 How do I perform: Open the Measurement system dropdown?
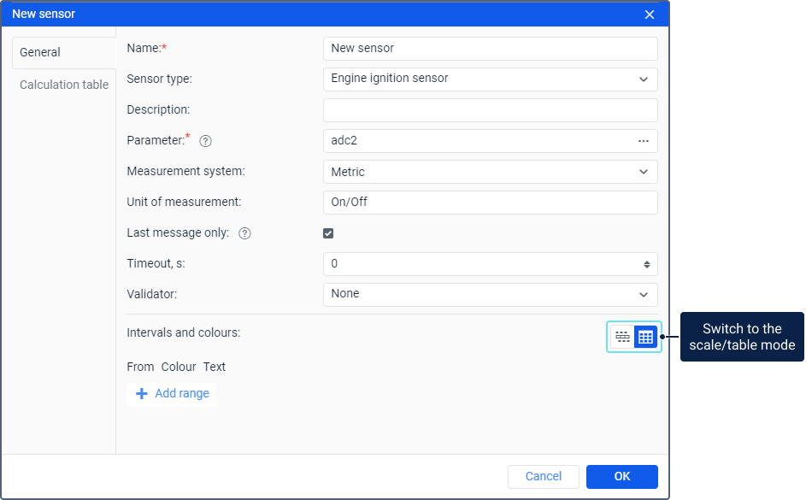click(644, 172)
